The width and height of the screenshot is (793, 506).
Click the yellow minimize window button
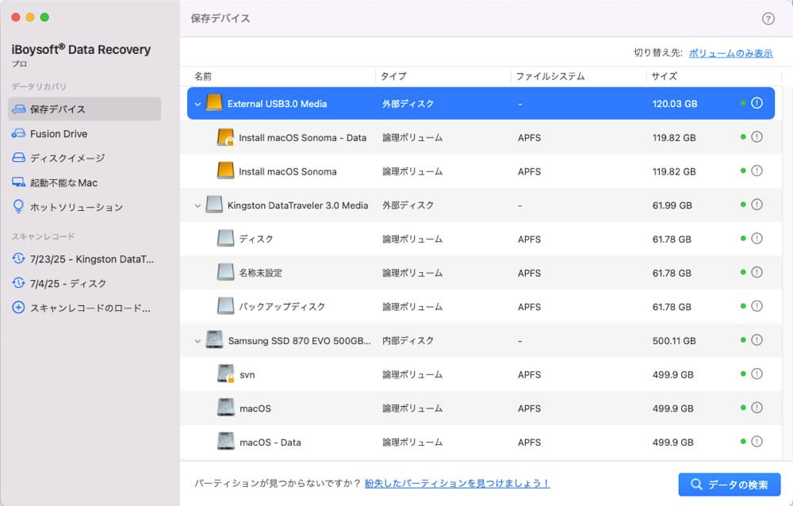point(30,17)
